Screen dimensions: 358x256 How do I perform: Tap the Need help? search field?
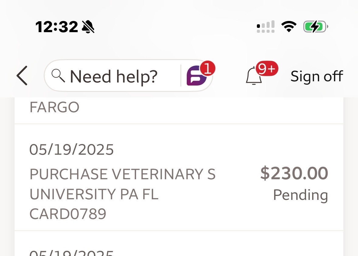[x=114, y=76]
